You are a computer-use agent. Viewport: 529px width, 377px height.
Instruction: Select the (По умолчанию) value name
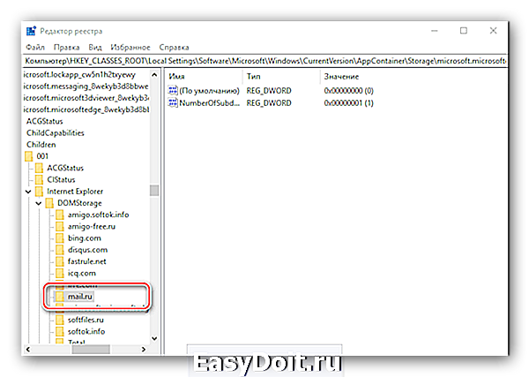click(x=209, y=91)
